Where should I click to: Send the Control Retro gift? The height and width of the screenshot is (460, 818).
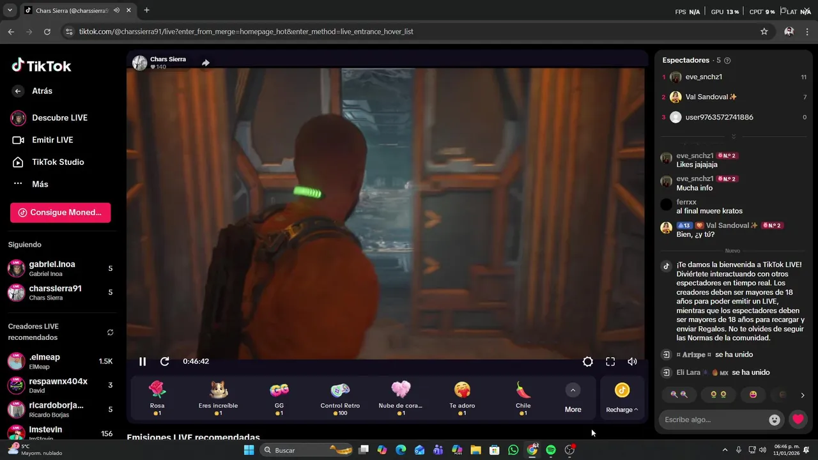coord(340,398)
